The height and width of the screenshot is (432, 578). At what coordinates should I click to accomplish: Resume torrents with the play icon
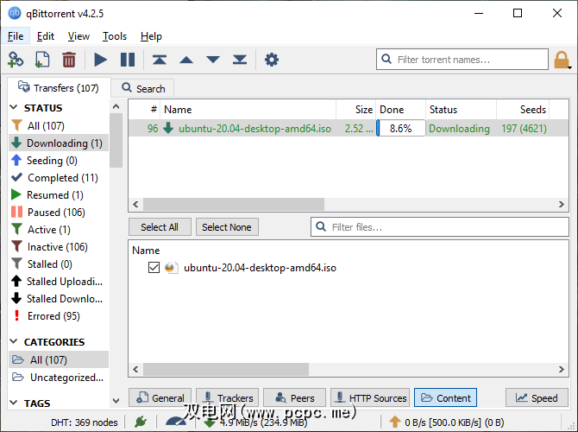(100, 60)
